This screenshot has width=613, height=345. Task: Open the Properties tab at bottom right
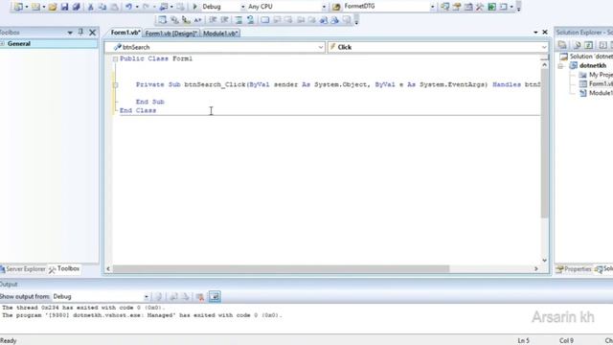574,269
